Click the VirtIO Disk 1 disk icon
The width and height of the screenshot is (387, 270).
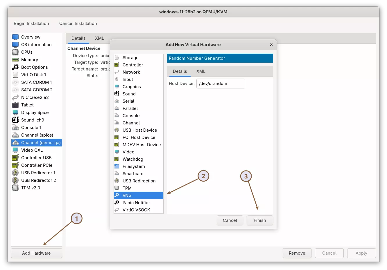(x=15, y=75)
